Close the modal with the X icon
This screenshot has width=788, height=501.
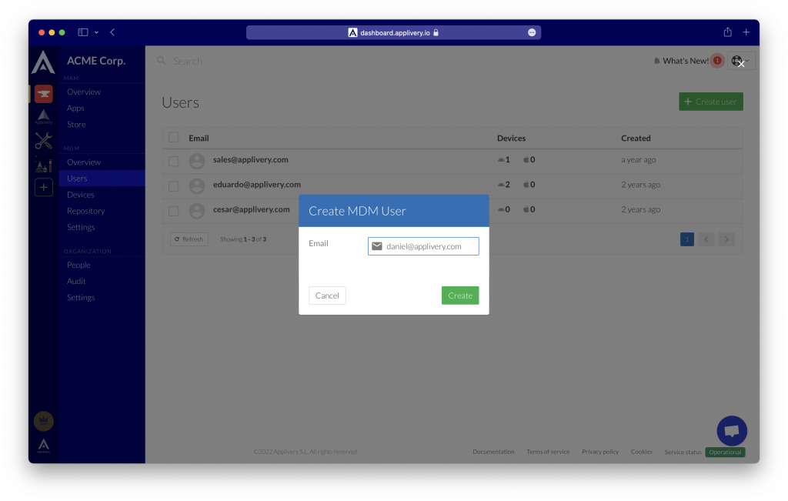coord(741,64)
